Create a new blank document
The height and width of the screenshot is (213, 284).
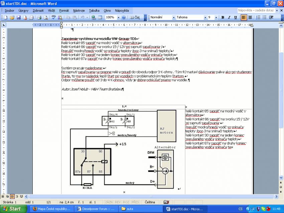coord(6,18)
